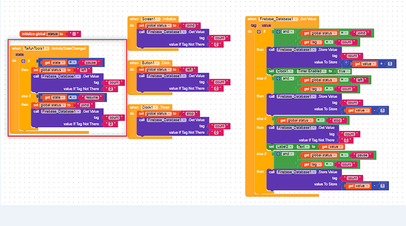Edit the 'resume' text string block

pyautogui.click(x=92, y=97)
